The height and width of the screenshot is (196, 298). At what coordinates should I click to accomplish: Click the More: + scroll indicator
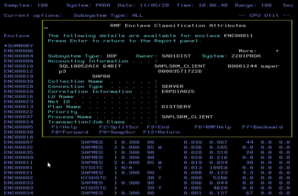pyautogui.click(x=259, y=51)
